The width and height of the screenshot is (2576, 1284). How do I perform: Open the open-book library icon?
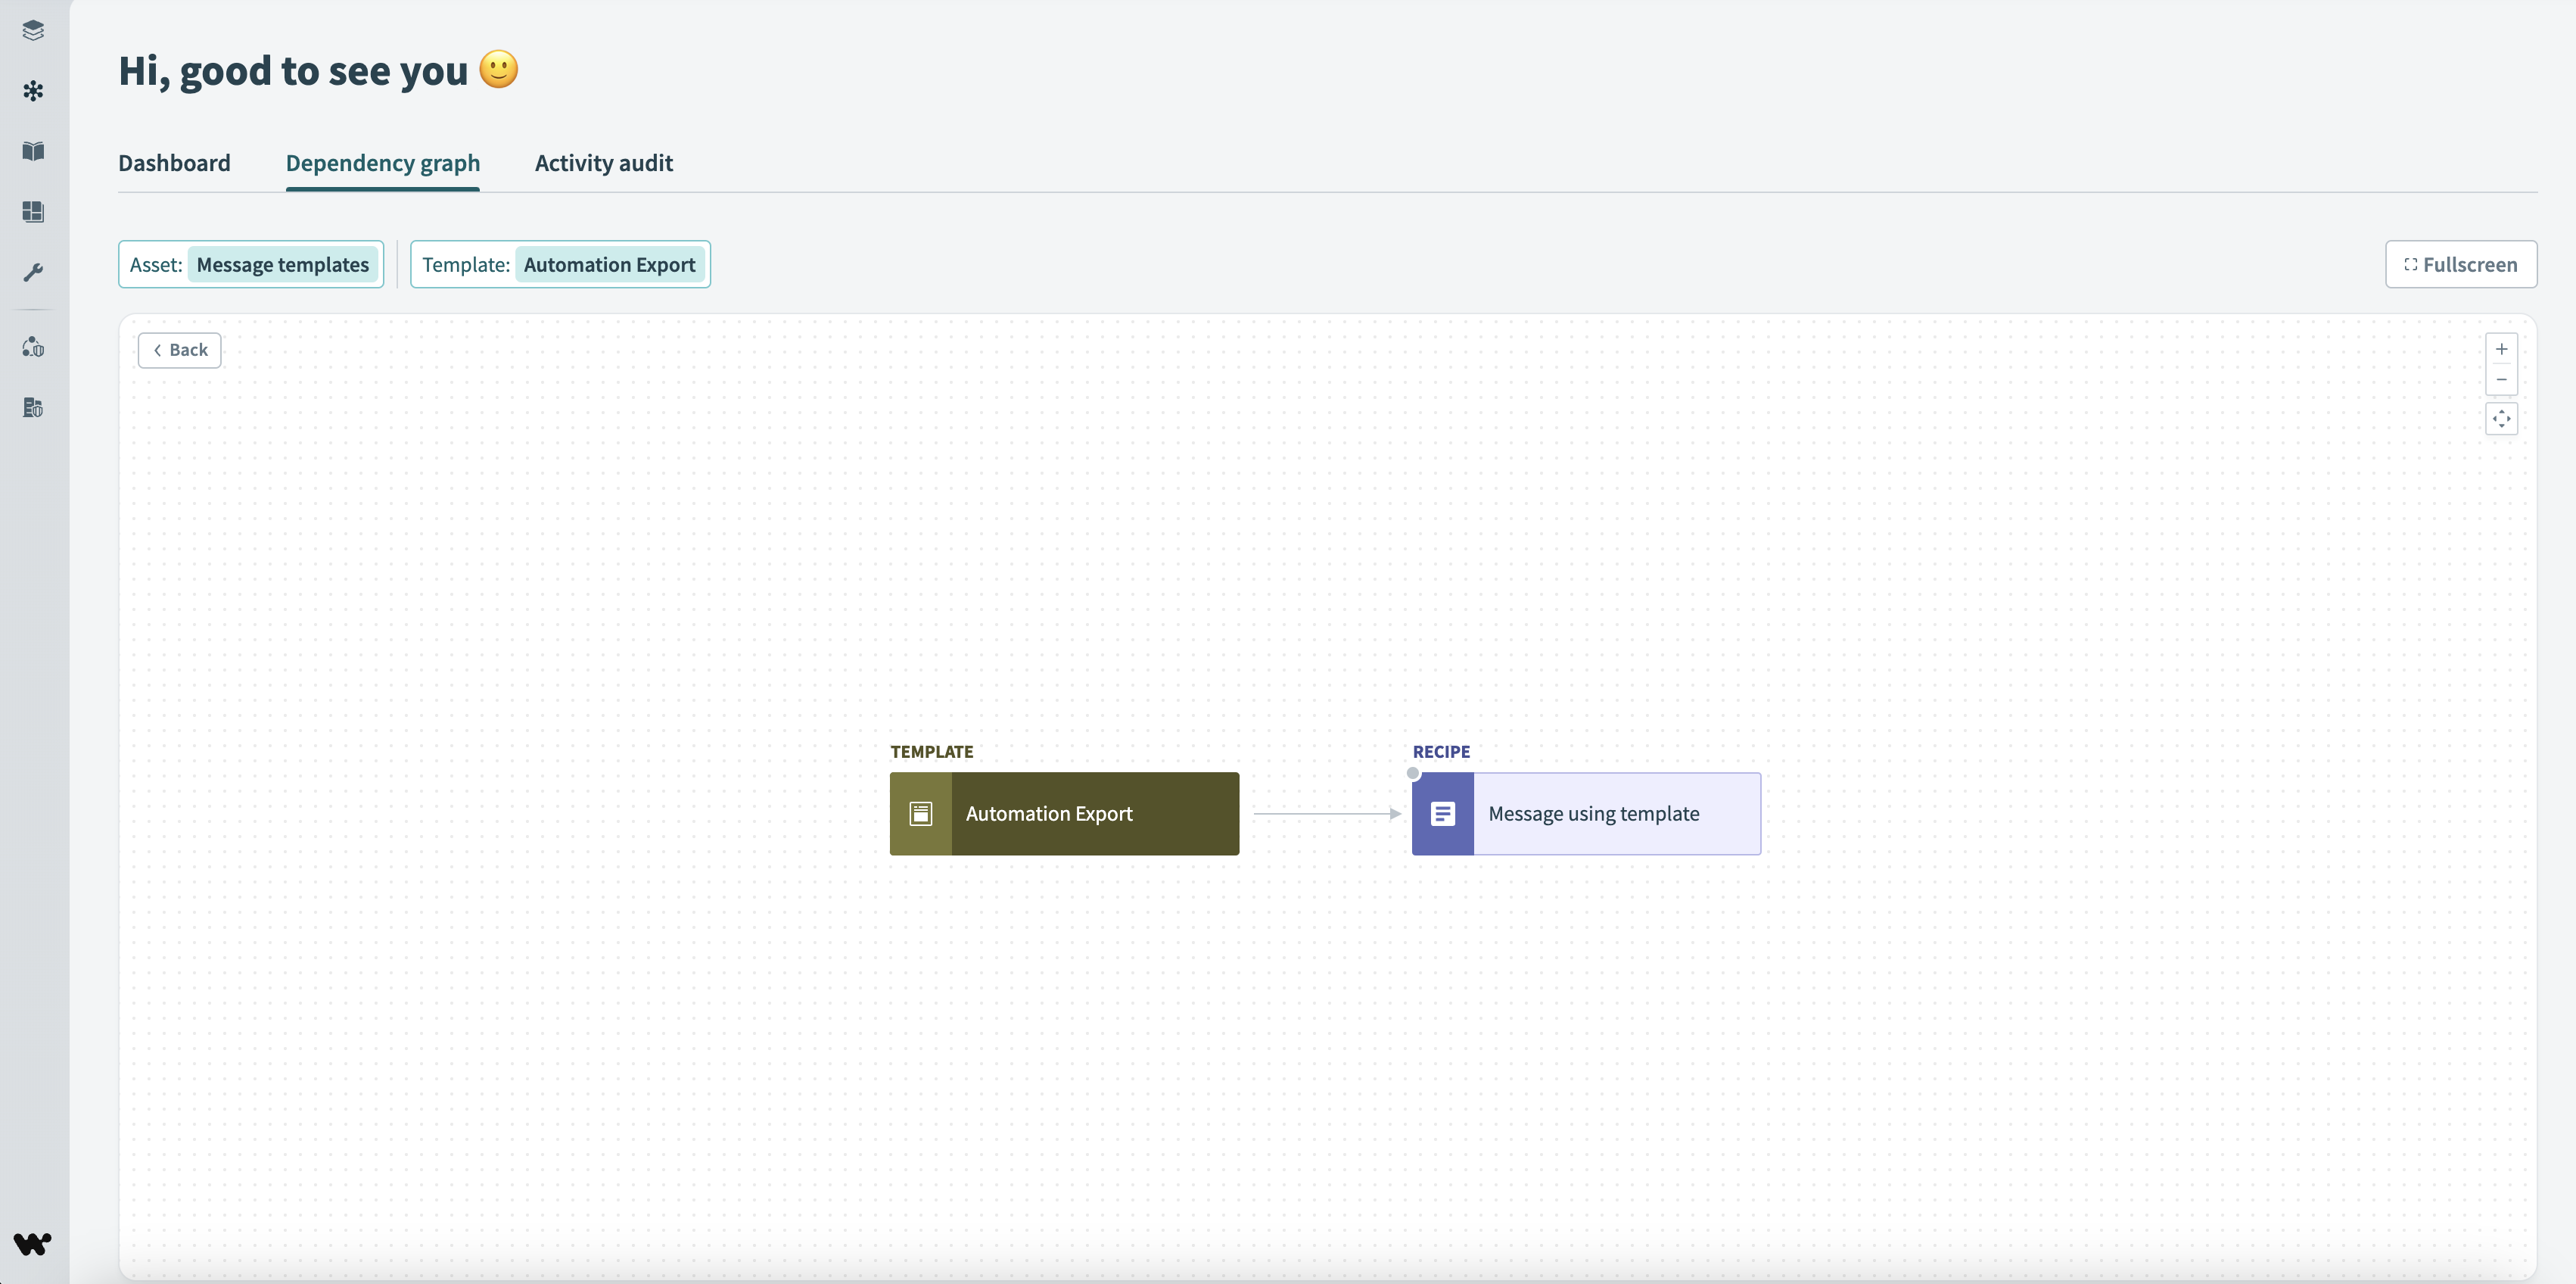click(x=33, y=151)
